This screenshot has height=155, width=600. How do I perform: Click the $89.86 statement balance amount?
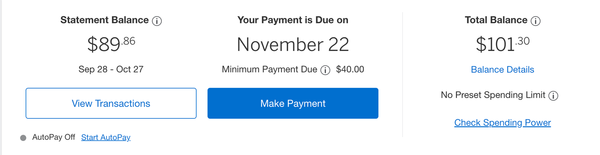click(x=111, y=44)
